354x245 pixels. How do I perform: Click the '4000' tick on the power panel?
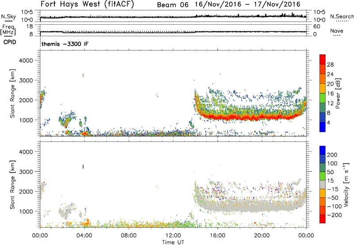[26, 61]
